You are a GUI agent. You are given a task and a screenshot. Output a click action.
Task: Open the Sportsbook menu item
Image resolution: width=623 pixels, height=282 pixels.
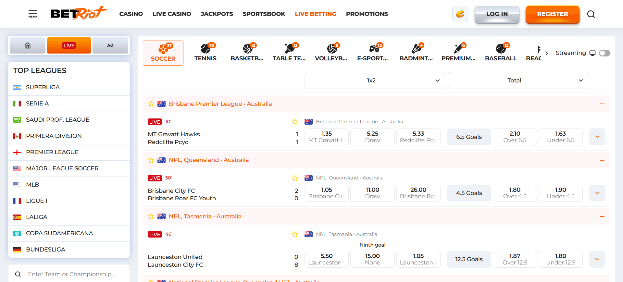[264, 14]
